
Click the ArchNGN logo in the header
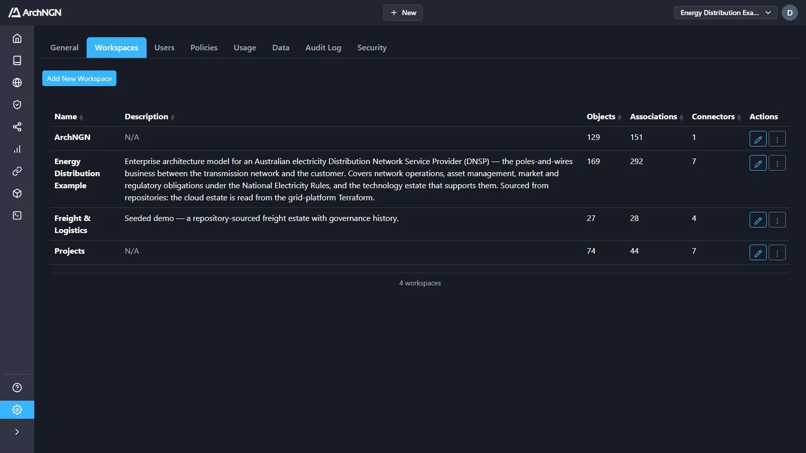[x=35, y=13]
